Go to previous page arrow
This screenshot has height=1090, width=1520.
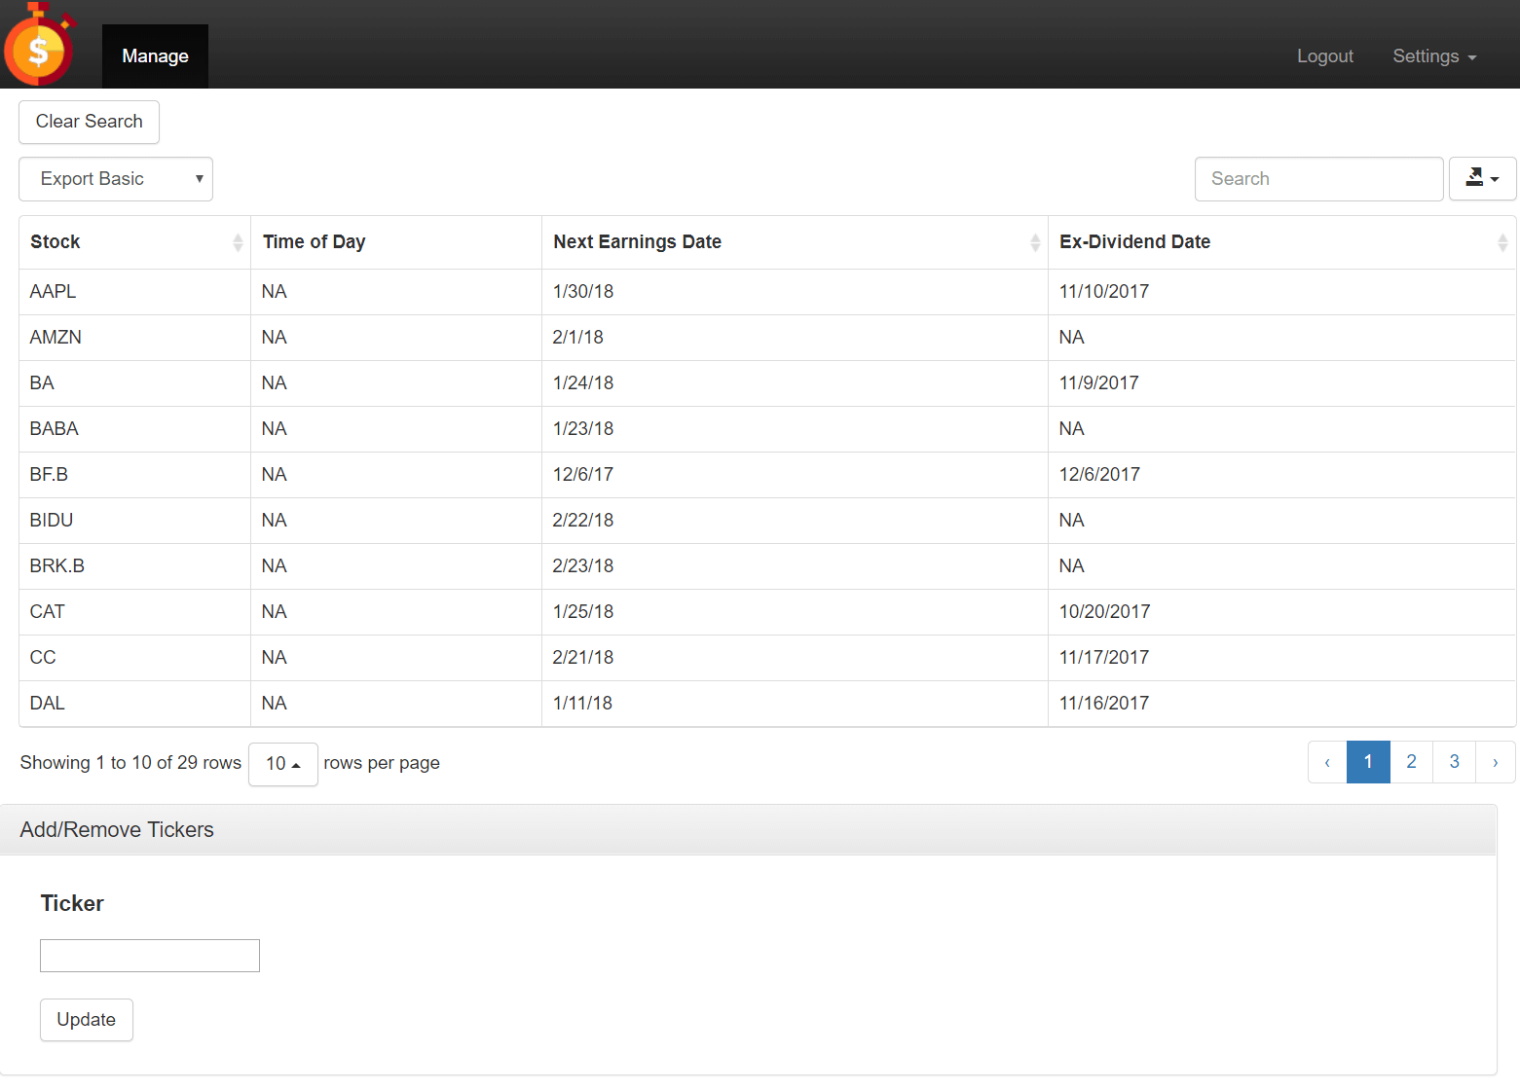point(1327,762)
